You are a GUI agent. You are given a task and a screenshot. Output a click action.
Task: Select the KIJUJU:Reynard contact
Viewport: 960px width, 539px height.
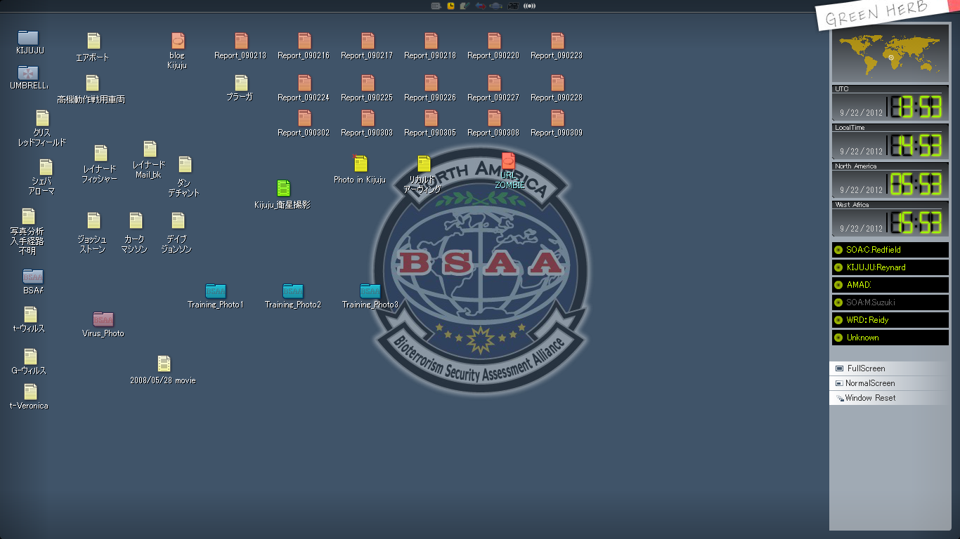click(890, 267)
